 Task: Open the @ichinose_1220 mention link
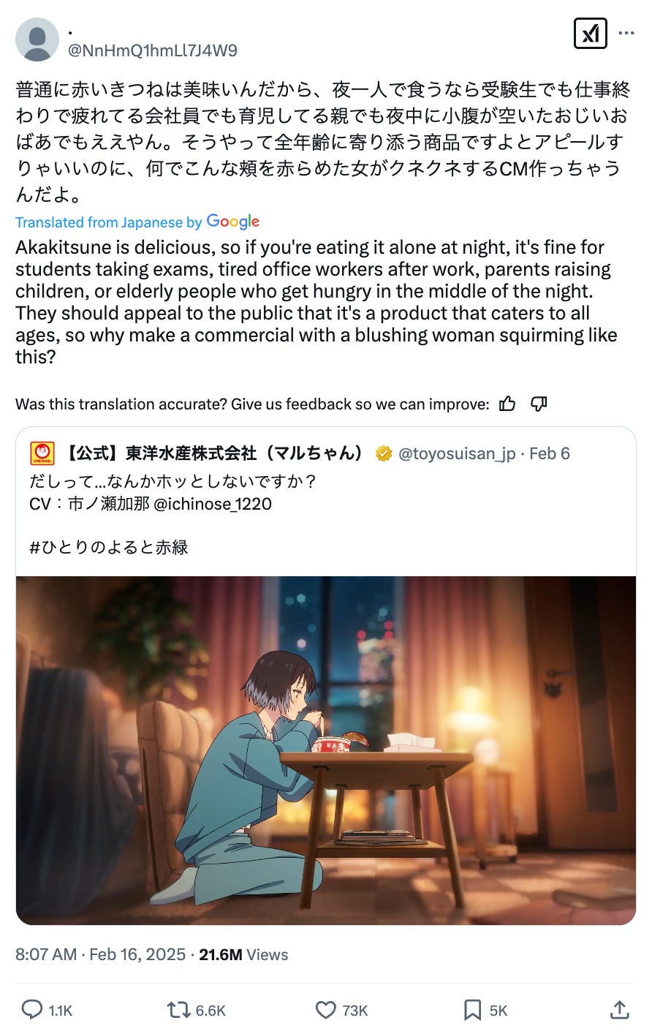213,504
